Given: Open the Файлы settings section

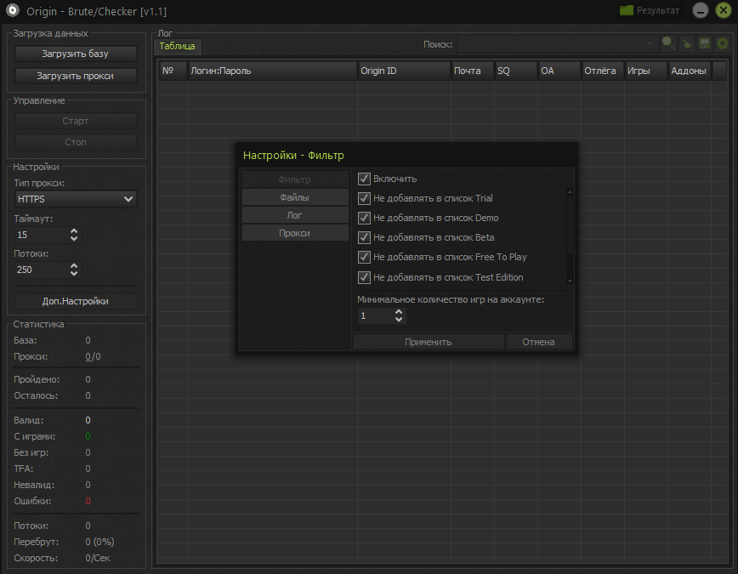Looking at the screenshot, I should (x=295, y=197).
